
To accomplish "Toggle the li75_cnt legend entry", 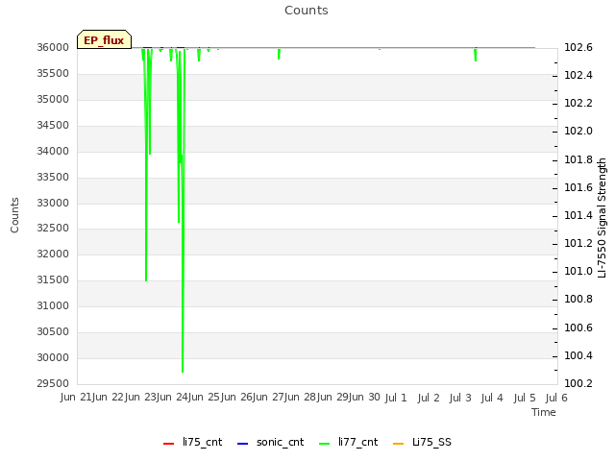I will [192, 442].
